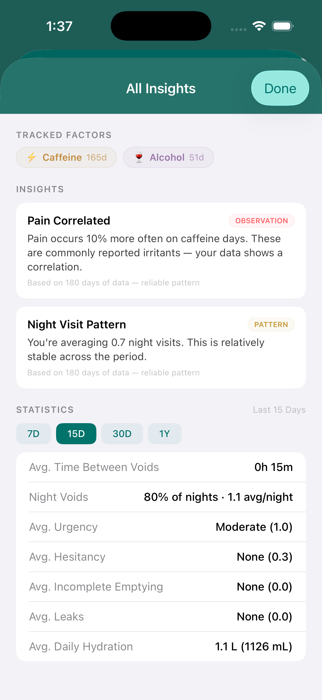Screen dimensions: 322x700
Task: Open the Alcohol tracked factor chip
Action: coord(168,157)
